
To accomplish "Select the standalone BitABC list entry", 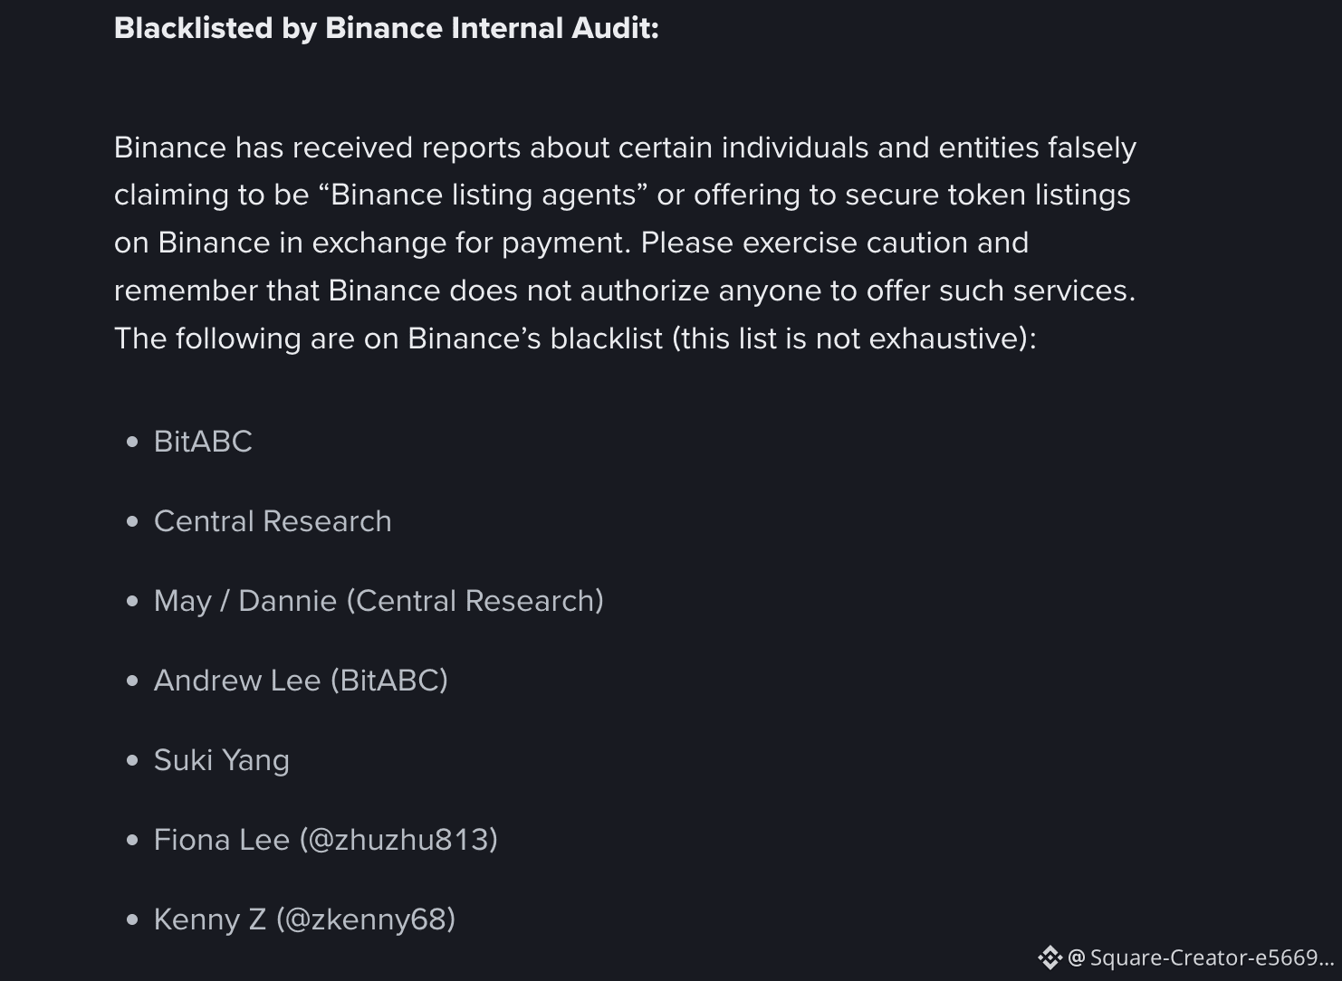I will click(203, 442).
